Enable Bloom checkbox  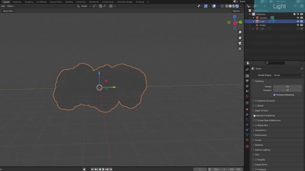click(256, 105)
